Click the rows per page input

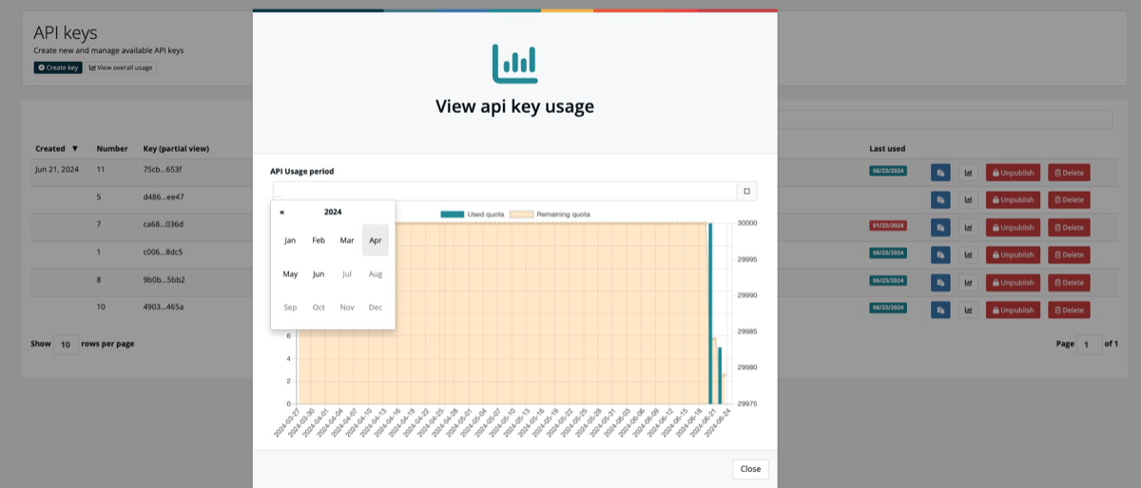[x=67, y=345]
